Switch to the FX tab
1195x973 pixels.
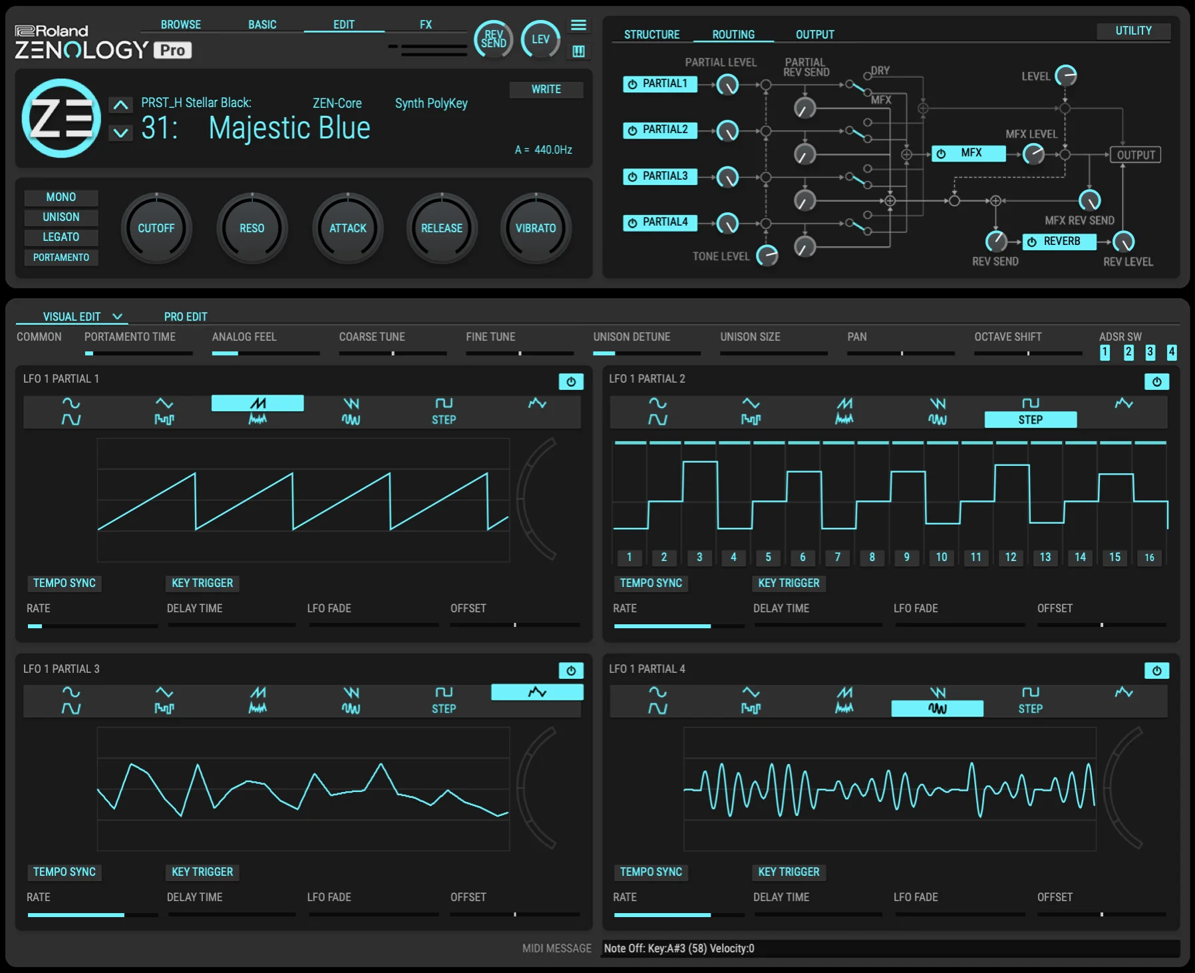pyautogui.click(x=425, y=24)
